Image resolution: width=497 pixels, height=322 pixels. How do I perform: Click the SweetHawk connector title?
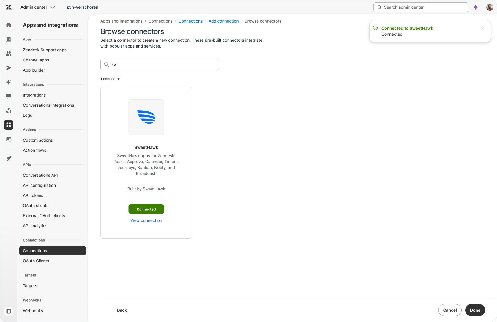pos(146,147)
